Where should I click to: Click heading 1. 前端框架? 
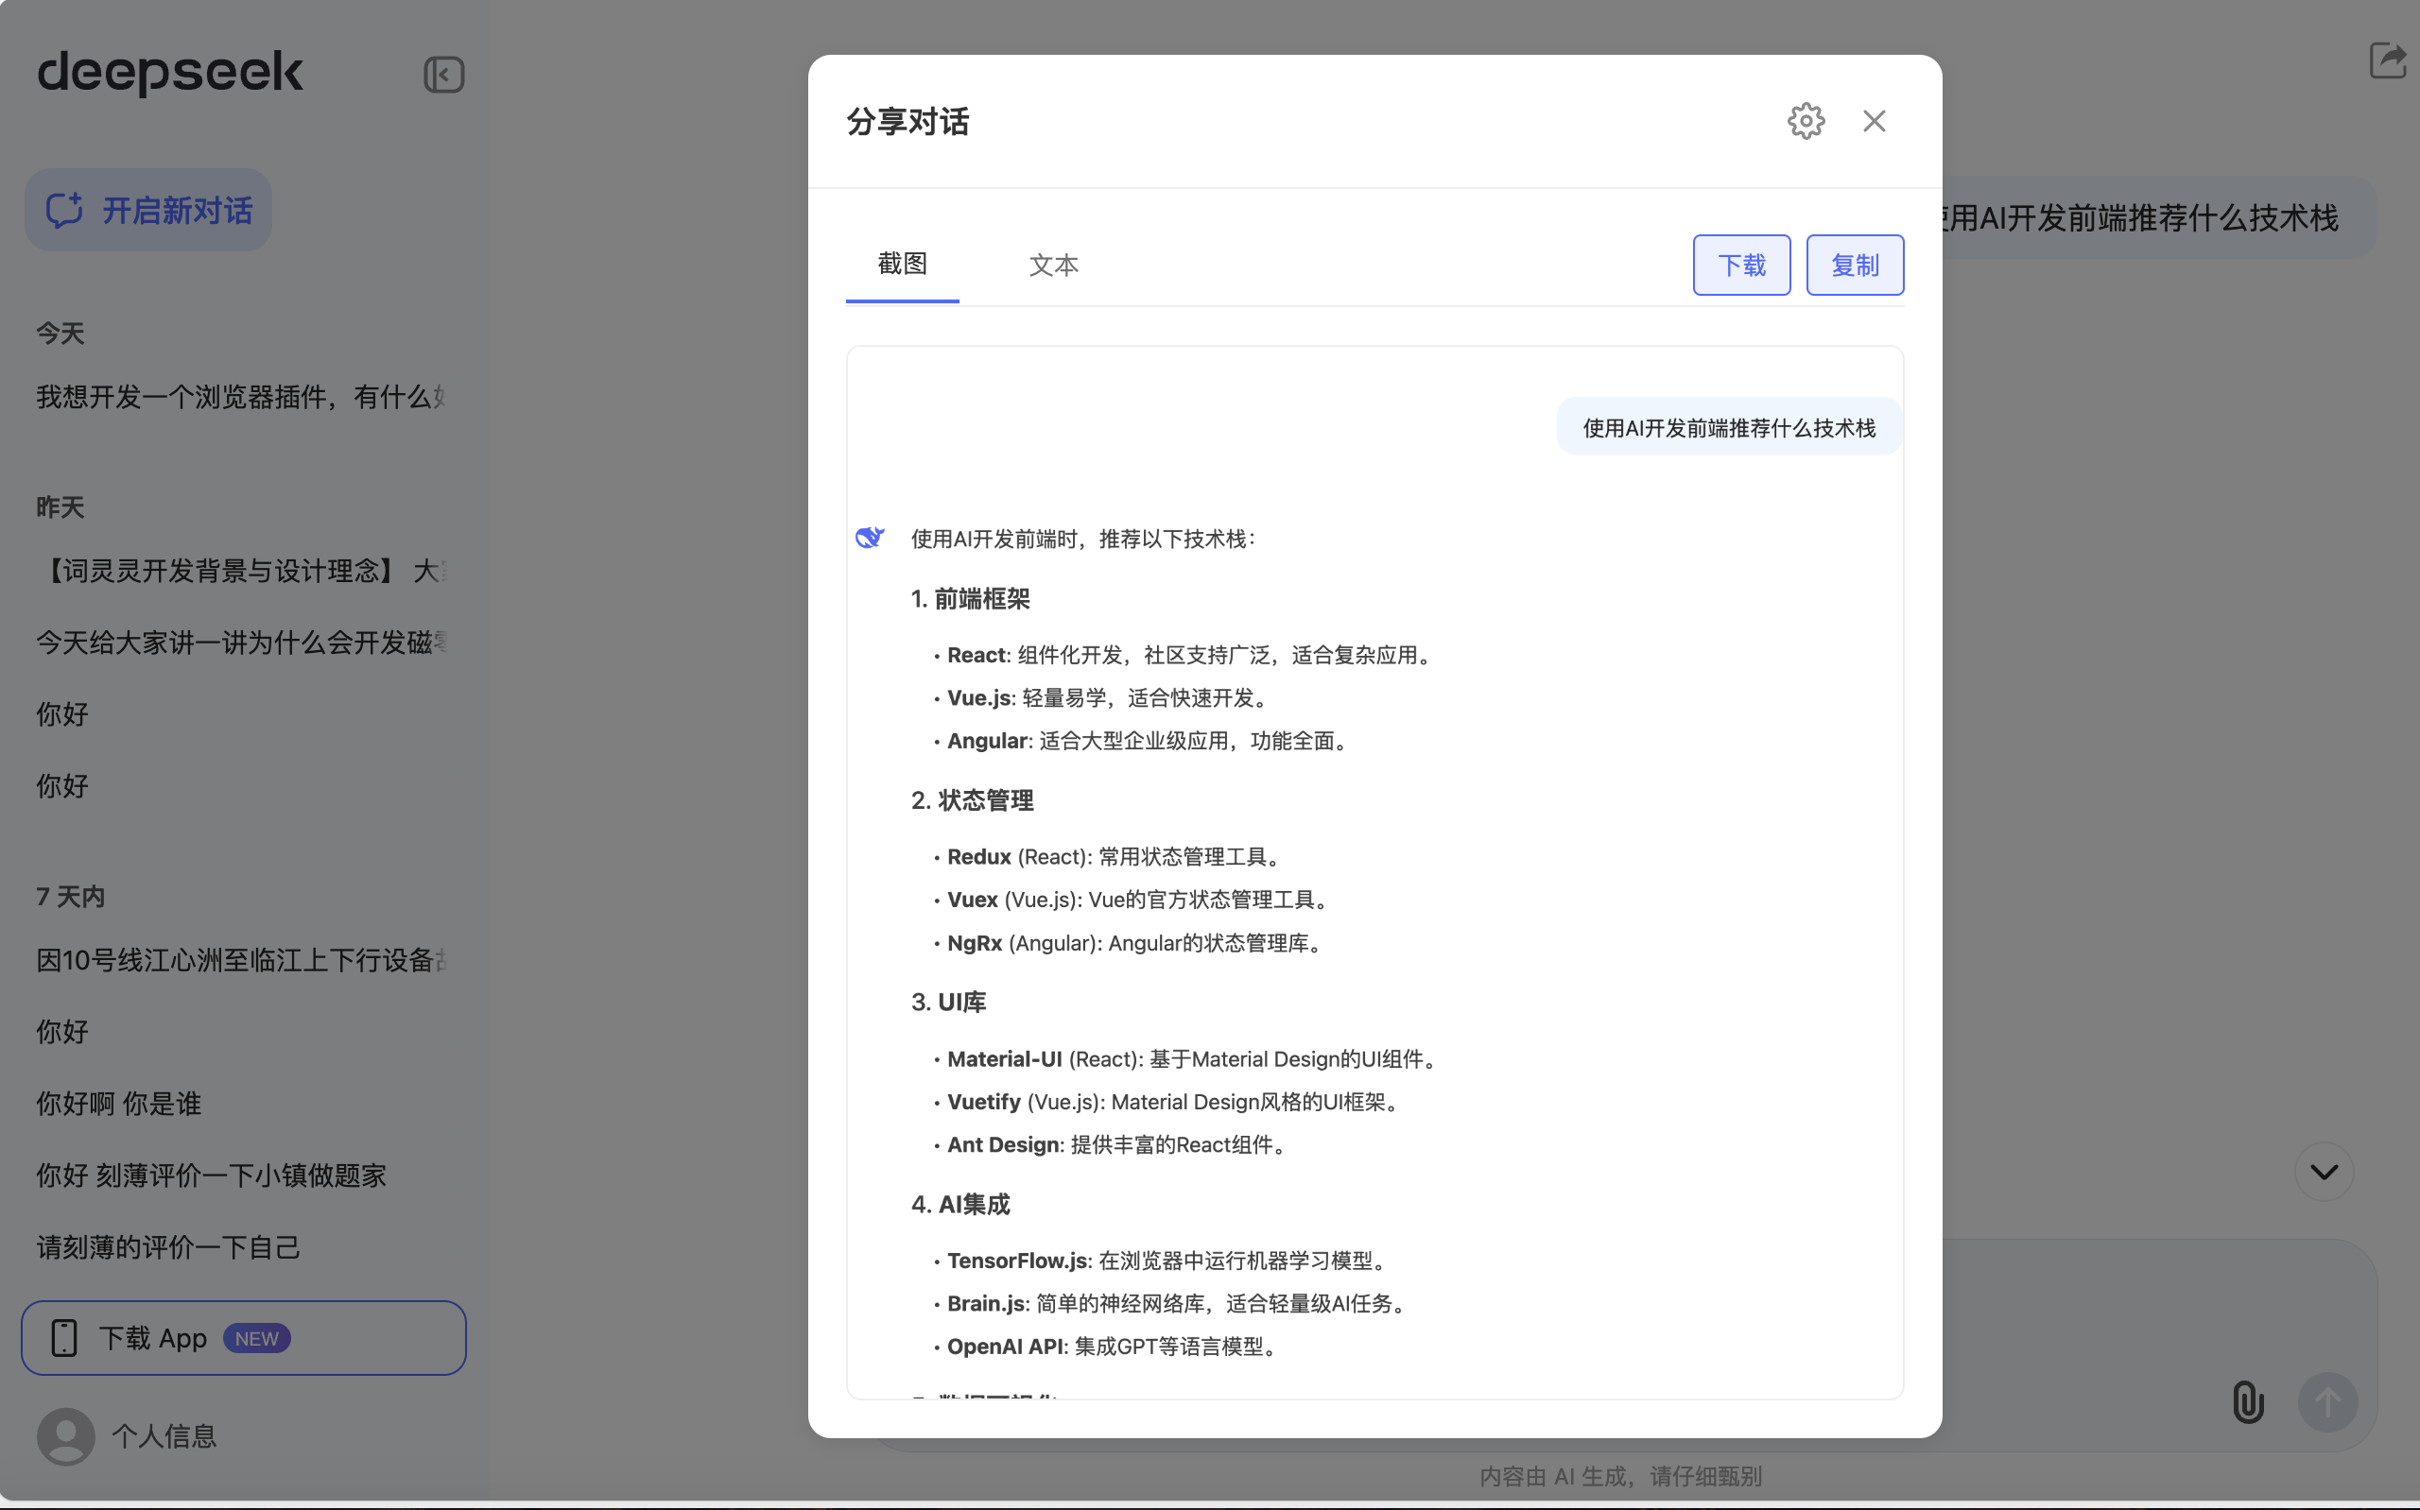click(x=970, y=598)
